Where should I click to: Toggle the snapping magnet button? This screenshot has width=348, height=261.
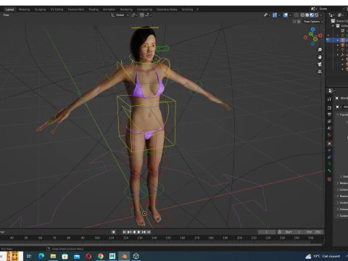coord(141,15)
